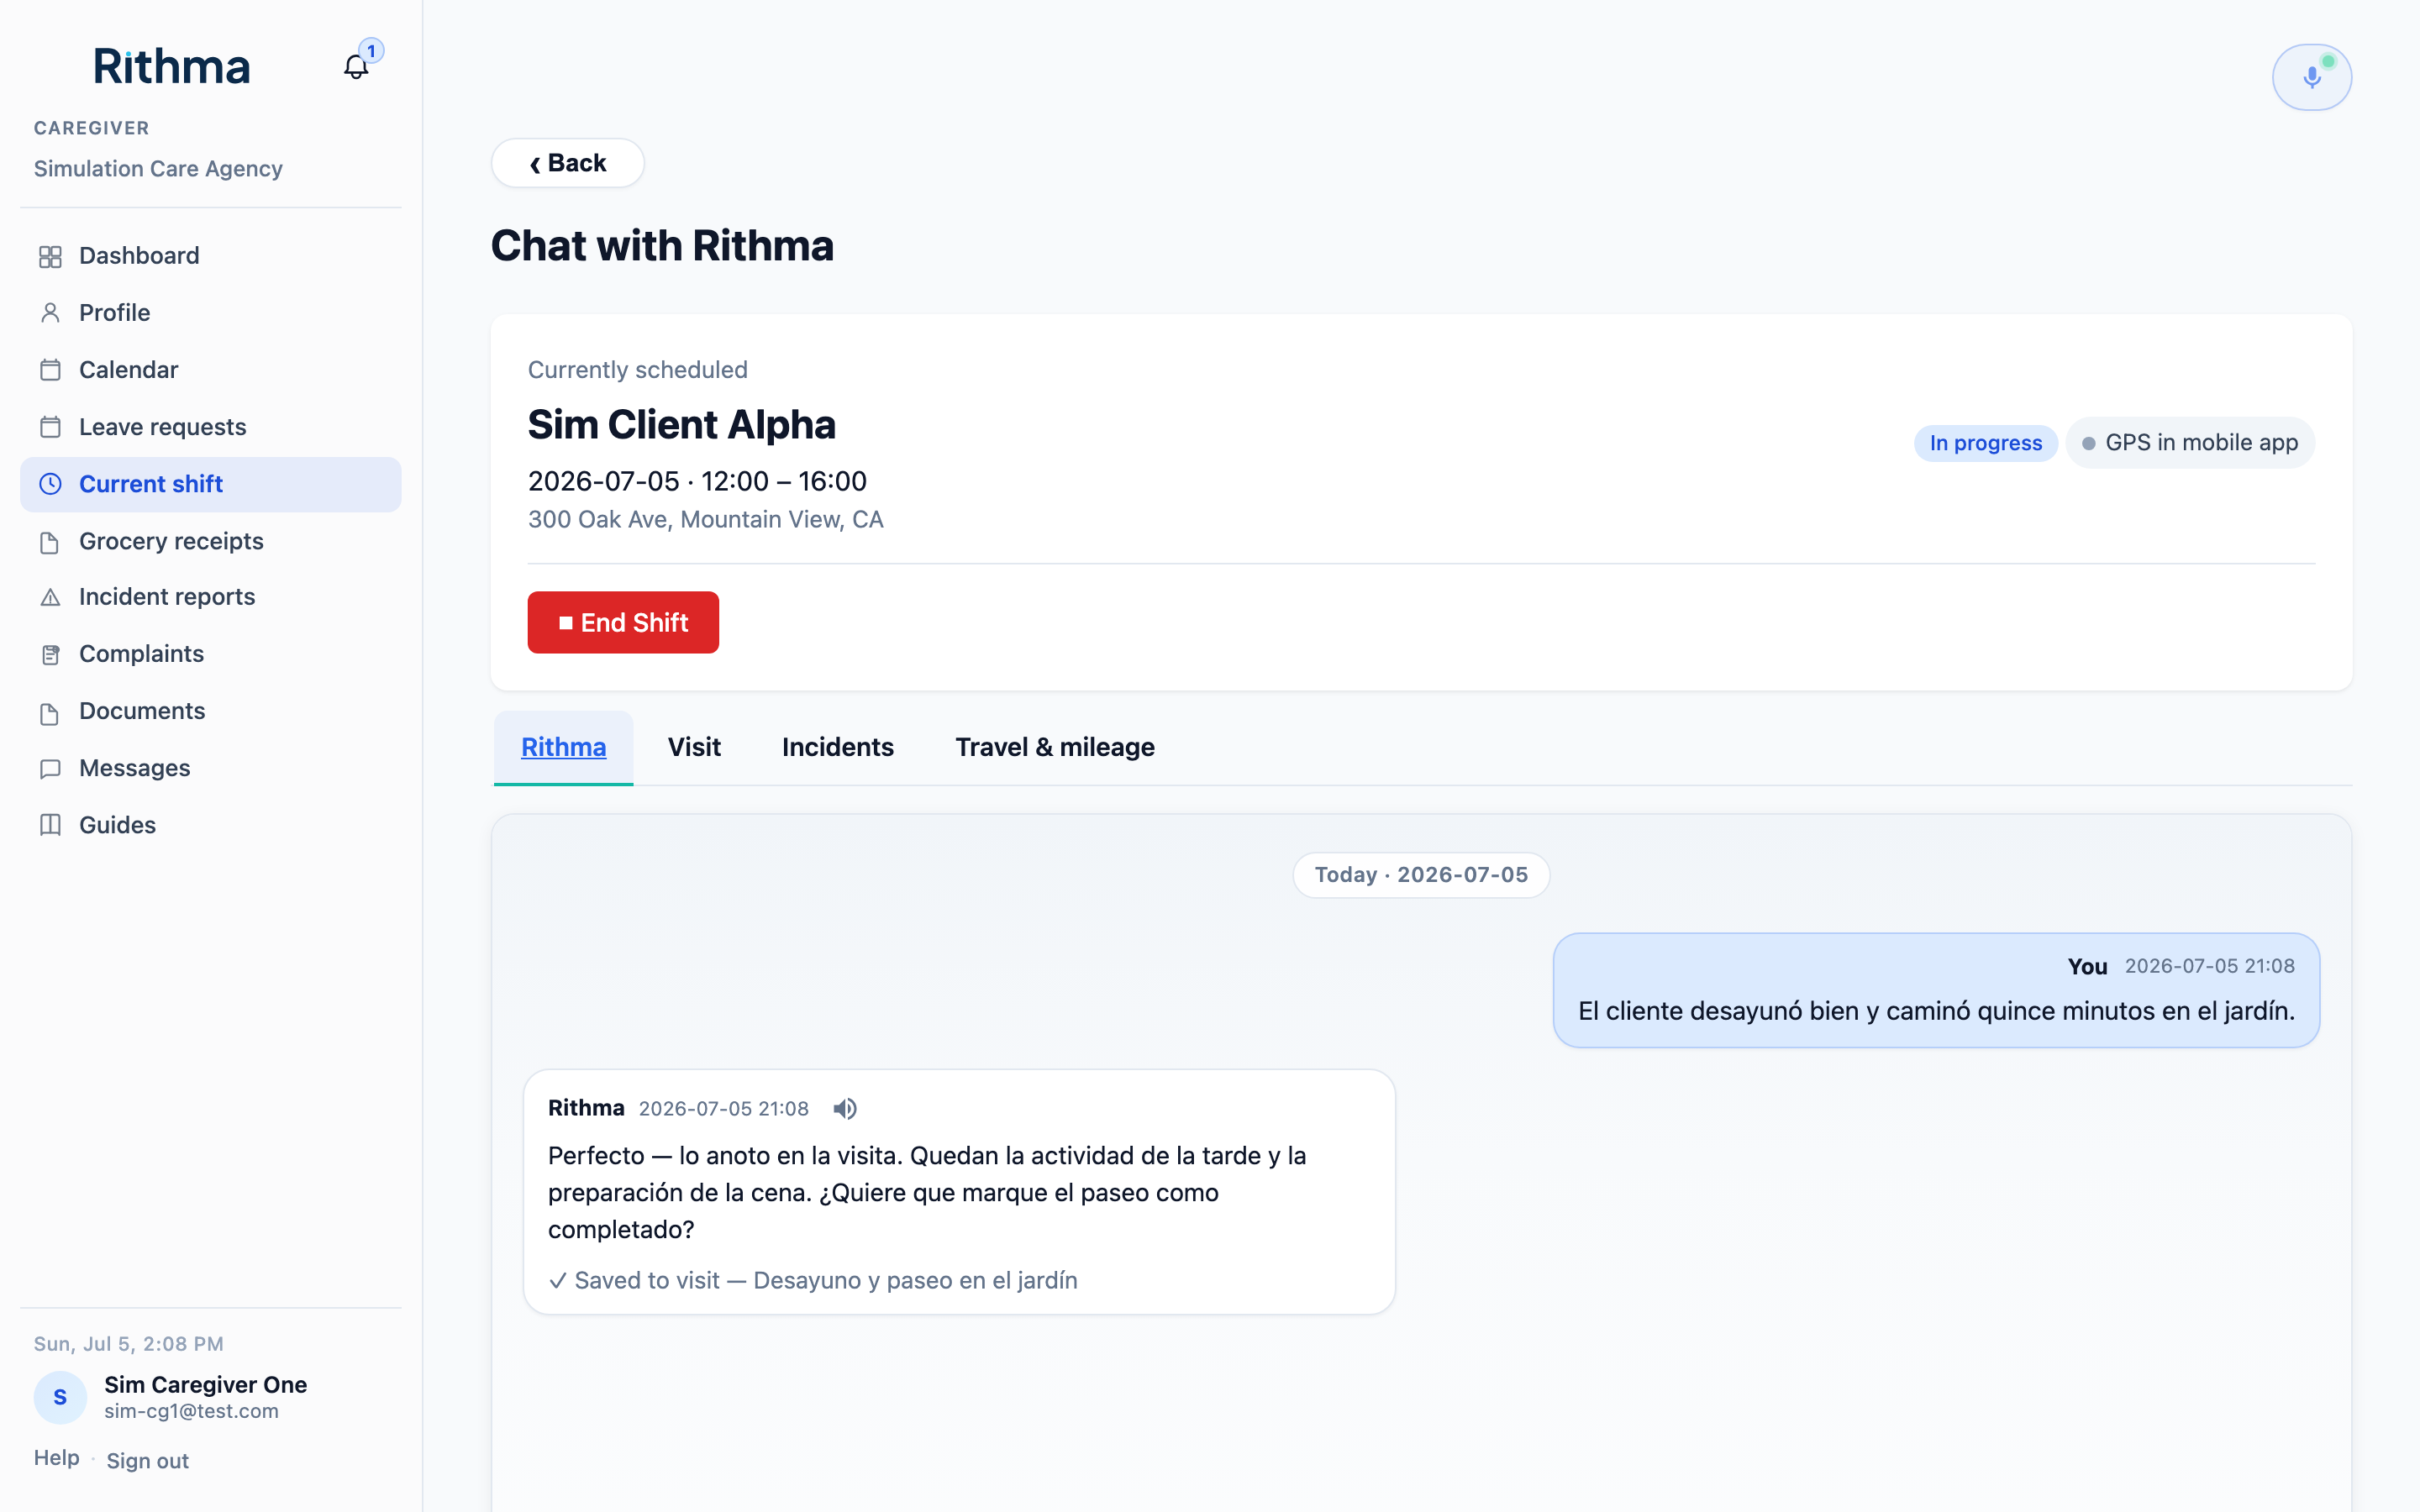Open Guides page
Image resolution: width=2420 pixels, height=1512 pixels.
coord(210,825)
